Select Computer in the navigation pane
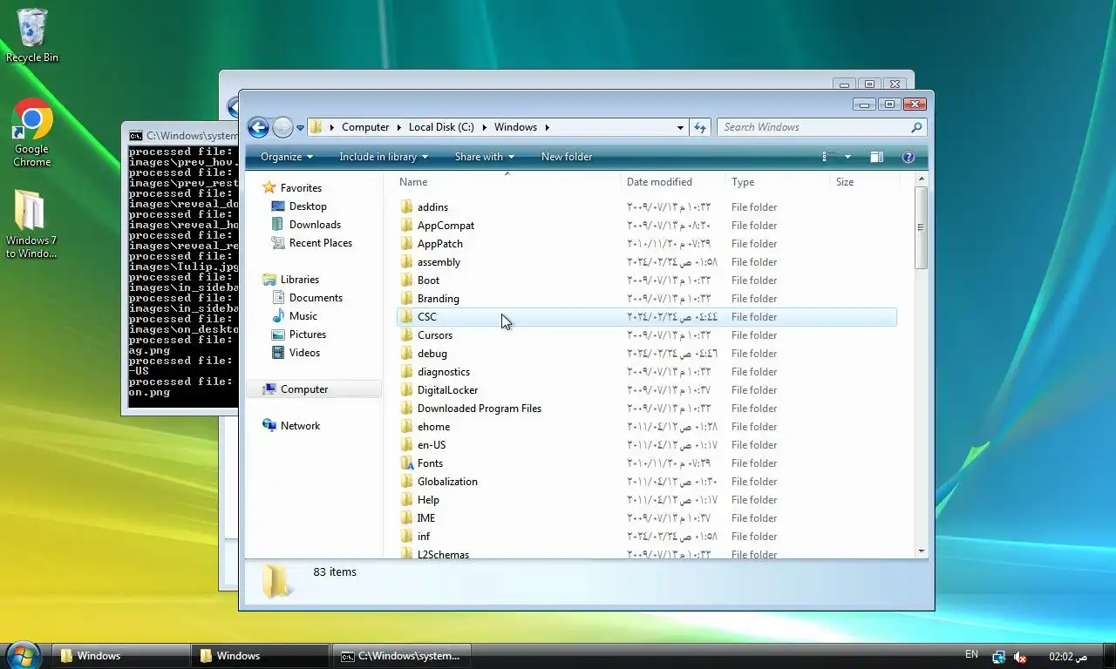1116x669 pixels. point(303,389)
